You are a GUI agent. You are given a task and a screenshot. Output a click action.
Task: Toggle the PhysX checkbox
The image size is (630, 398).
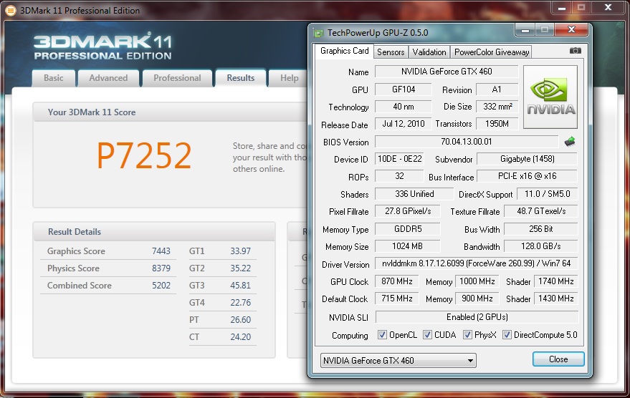pos(467,334)
